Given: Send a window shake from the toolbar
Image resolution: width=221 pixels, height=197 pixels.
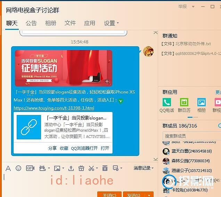Looking at the screenshot, I should 42,168.
